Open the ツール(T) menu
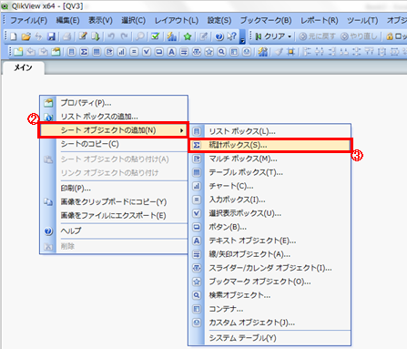This screenshot has height=349, width=407. point(362,20)
